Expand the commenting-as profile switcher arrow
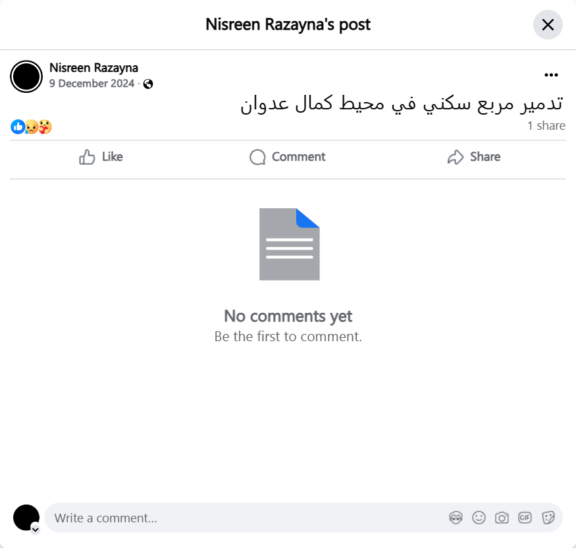Screen dimensions: 576x548 click(x=36, y=530)
